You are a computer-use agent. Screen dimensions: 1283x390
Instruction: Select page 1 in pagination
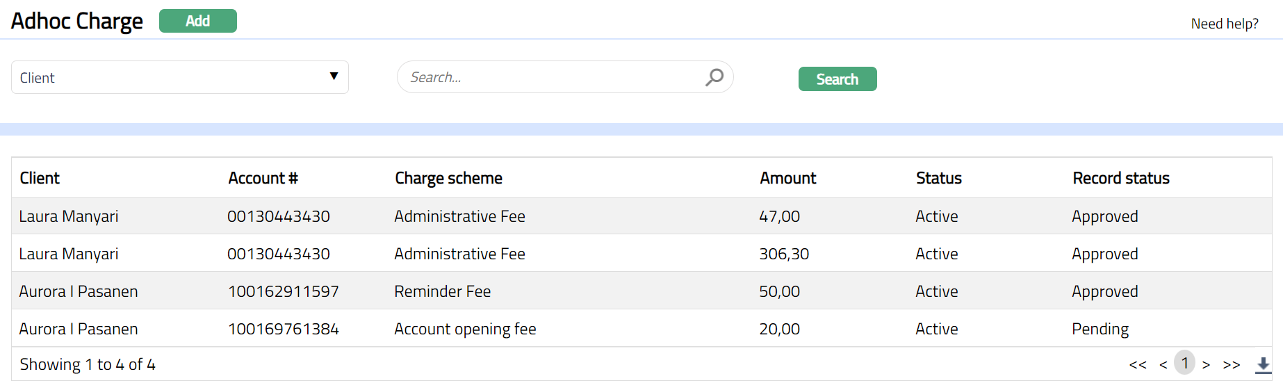(1184, 363)
